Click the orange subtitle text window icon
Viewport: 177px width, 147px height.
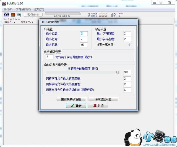point(13,14)
